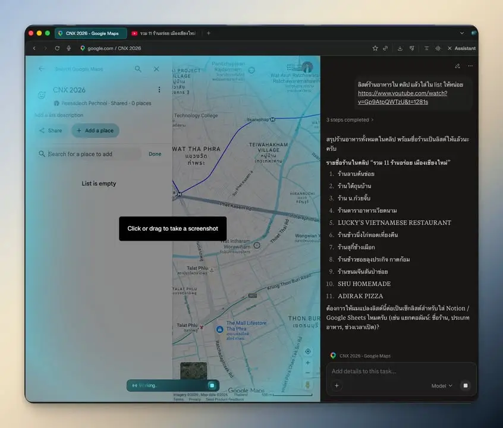Image resolution: width=503 pixels, height=428 pixels.
Task: Close the Assistant panel with the X
Action: pyautogui.click(x=449, y=48)
